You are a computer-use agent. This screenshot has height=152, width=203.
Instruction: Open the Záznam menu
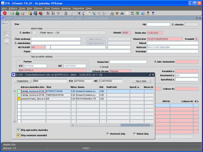(38, 8)
